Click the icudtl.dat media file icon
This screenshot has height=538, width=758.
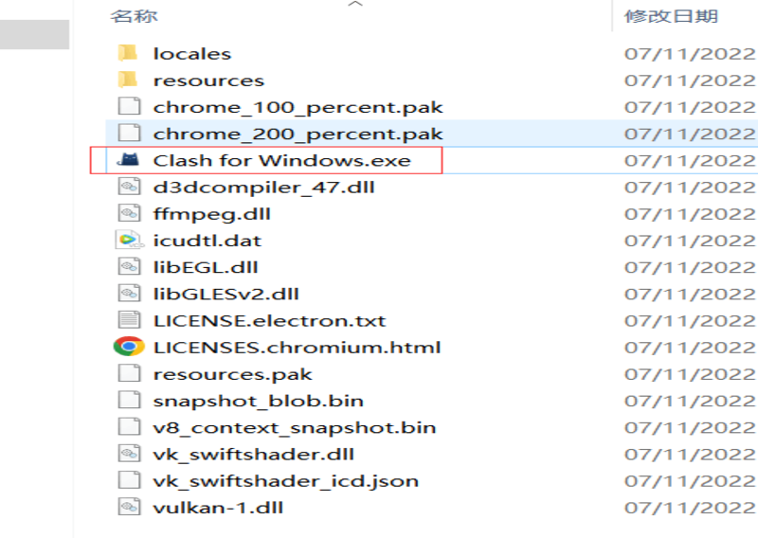[x=128, y=241]
